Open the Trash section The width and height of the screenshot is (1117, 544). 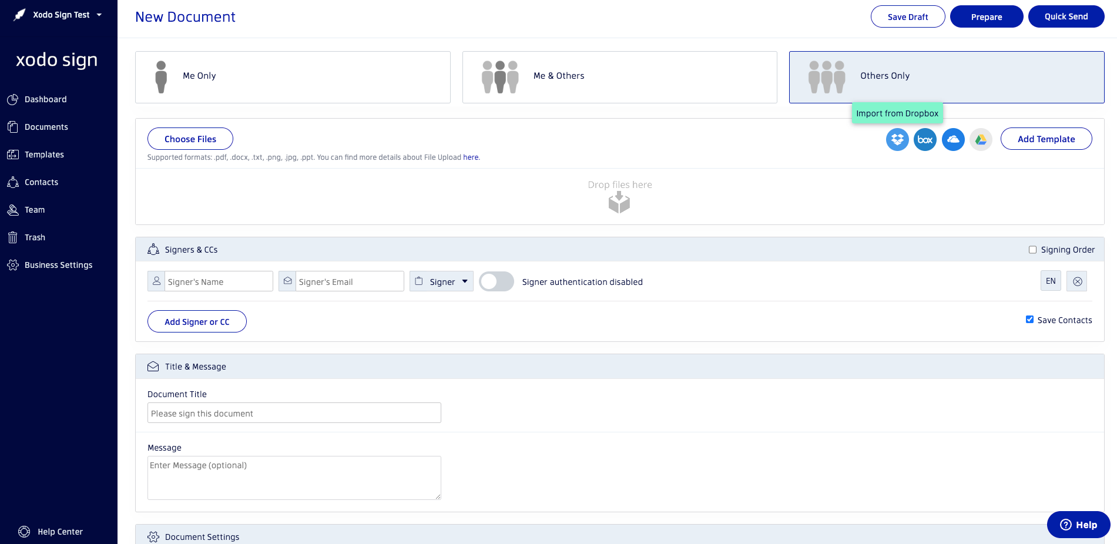click(35, 237)
